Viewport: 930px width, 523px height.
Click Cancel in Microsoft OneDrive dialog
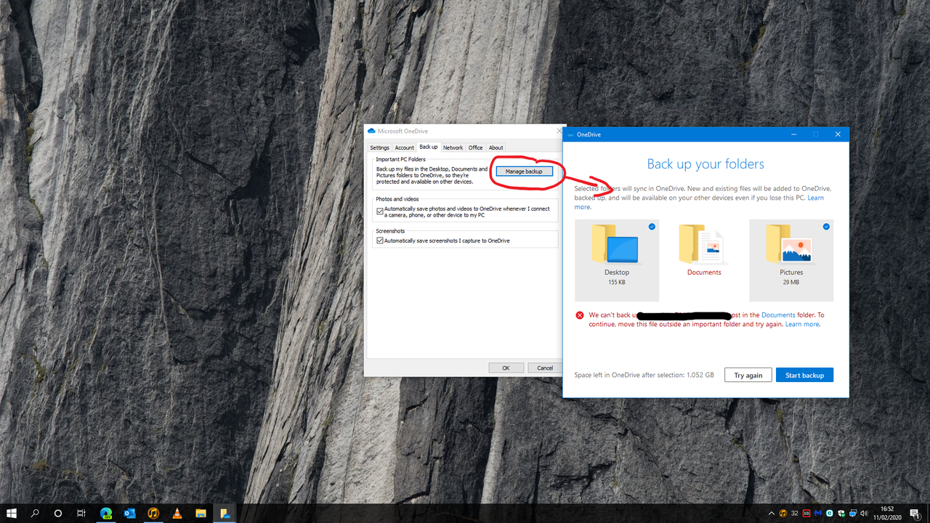click(x=545, y=368)
